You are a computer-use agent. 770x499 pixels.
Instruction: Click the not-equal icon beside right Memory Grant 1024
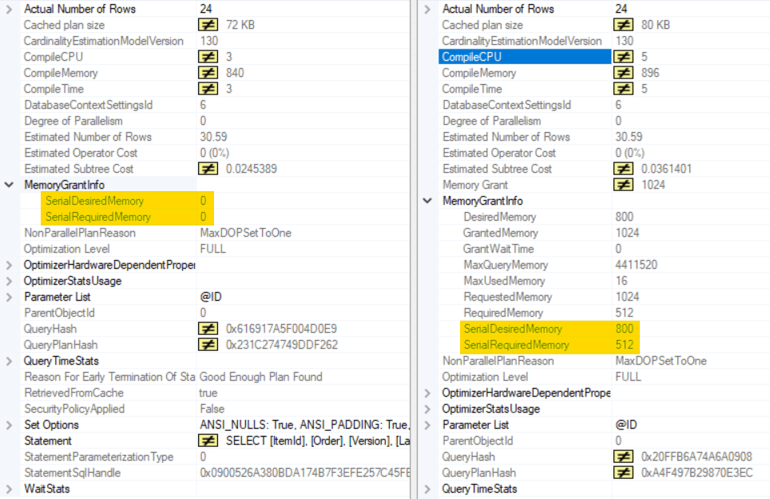(x=623, y=185)
